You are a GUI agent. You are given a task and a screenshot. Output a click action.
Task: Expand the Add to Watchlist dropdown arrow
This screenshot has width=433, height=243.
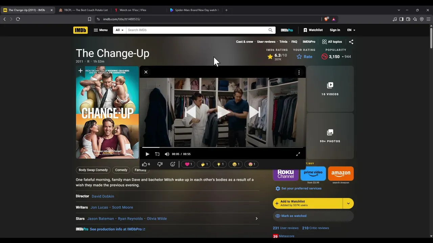pyautogui.click(x=348, y=204)
